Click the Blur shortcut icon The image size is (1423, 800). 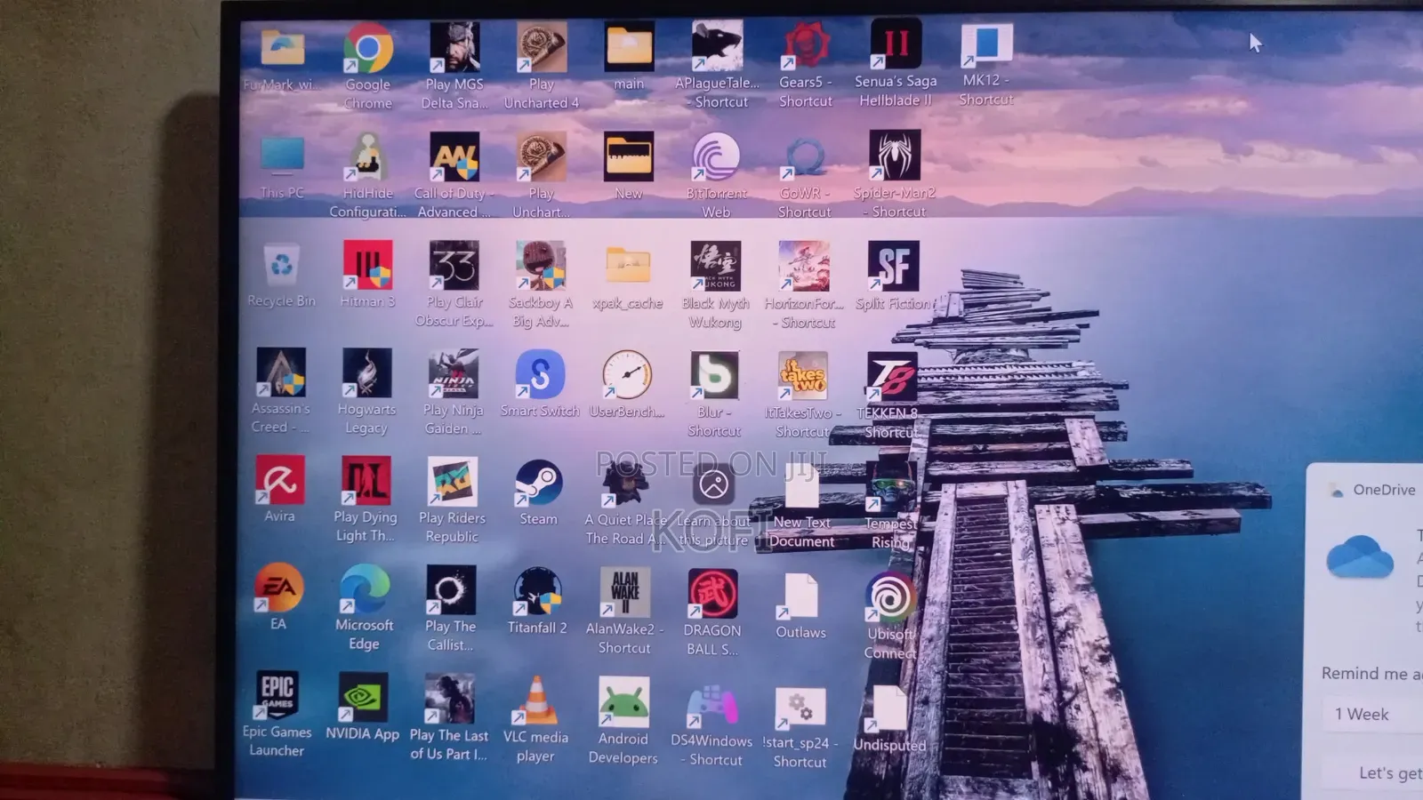714,376
